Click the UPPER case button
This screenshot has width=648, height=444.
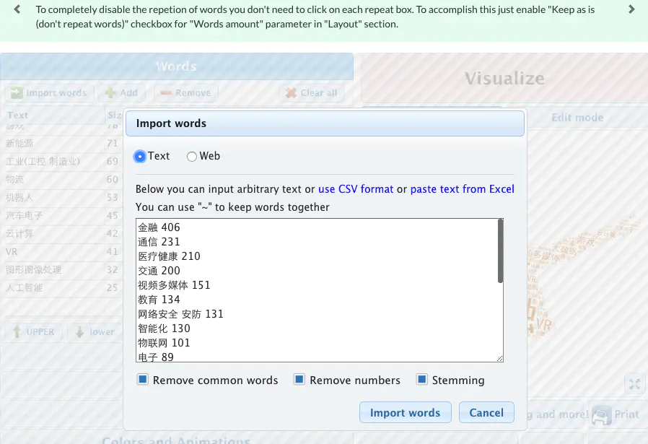click(33, 331)
